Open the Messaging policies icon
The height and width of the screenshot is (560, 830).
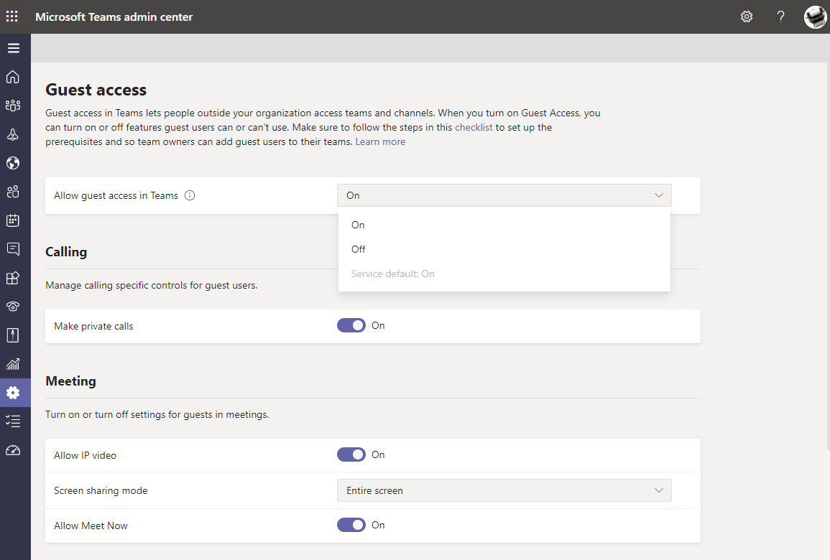[13, 249]
